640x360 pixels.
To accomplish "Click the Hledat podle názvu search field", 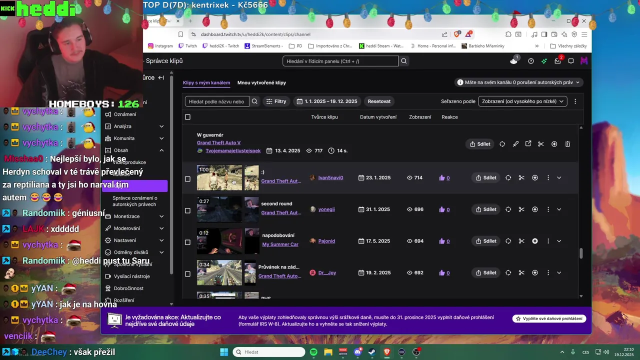I will 217,101.
